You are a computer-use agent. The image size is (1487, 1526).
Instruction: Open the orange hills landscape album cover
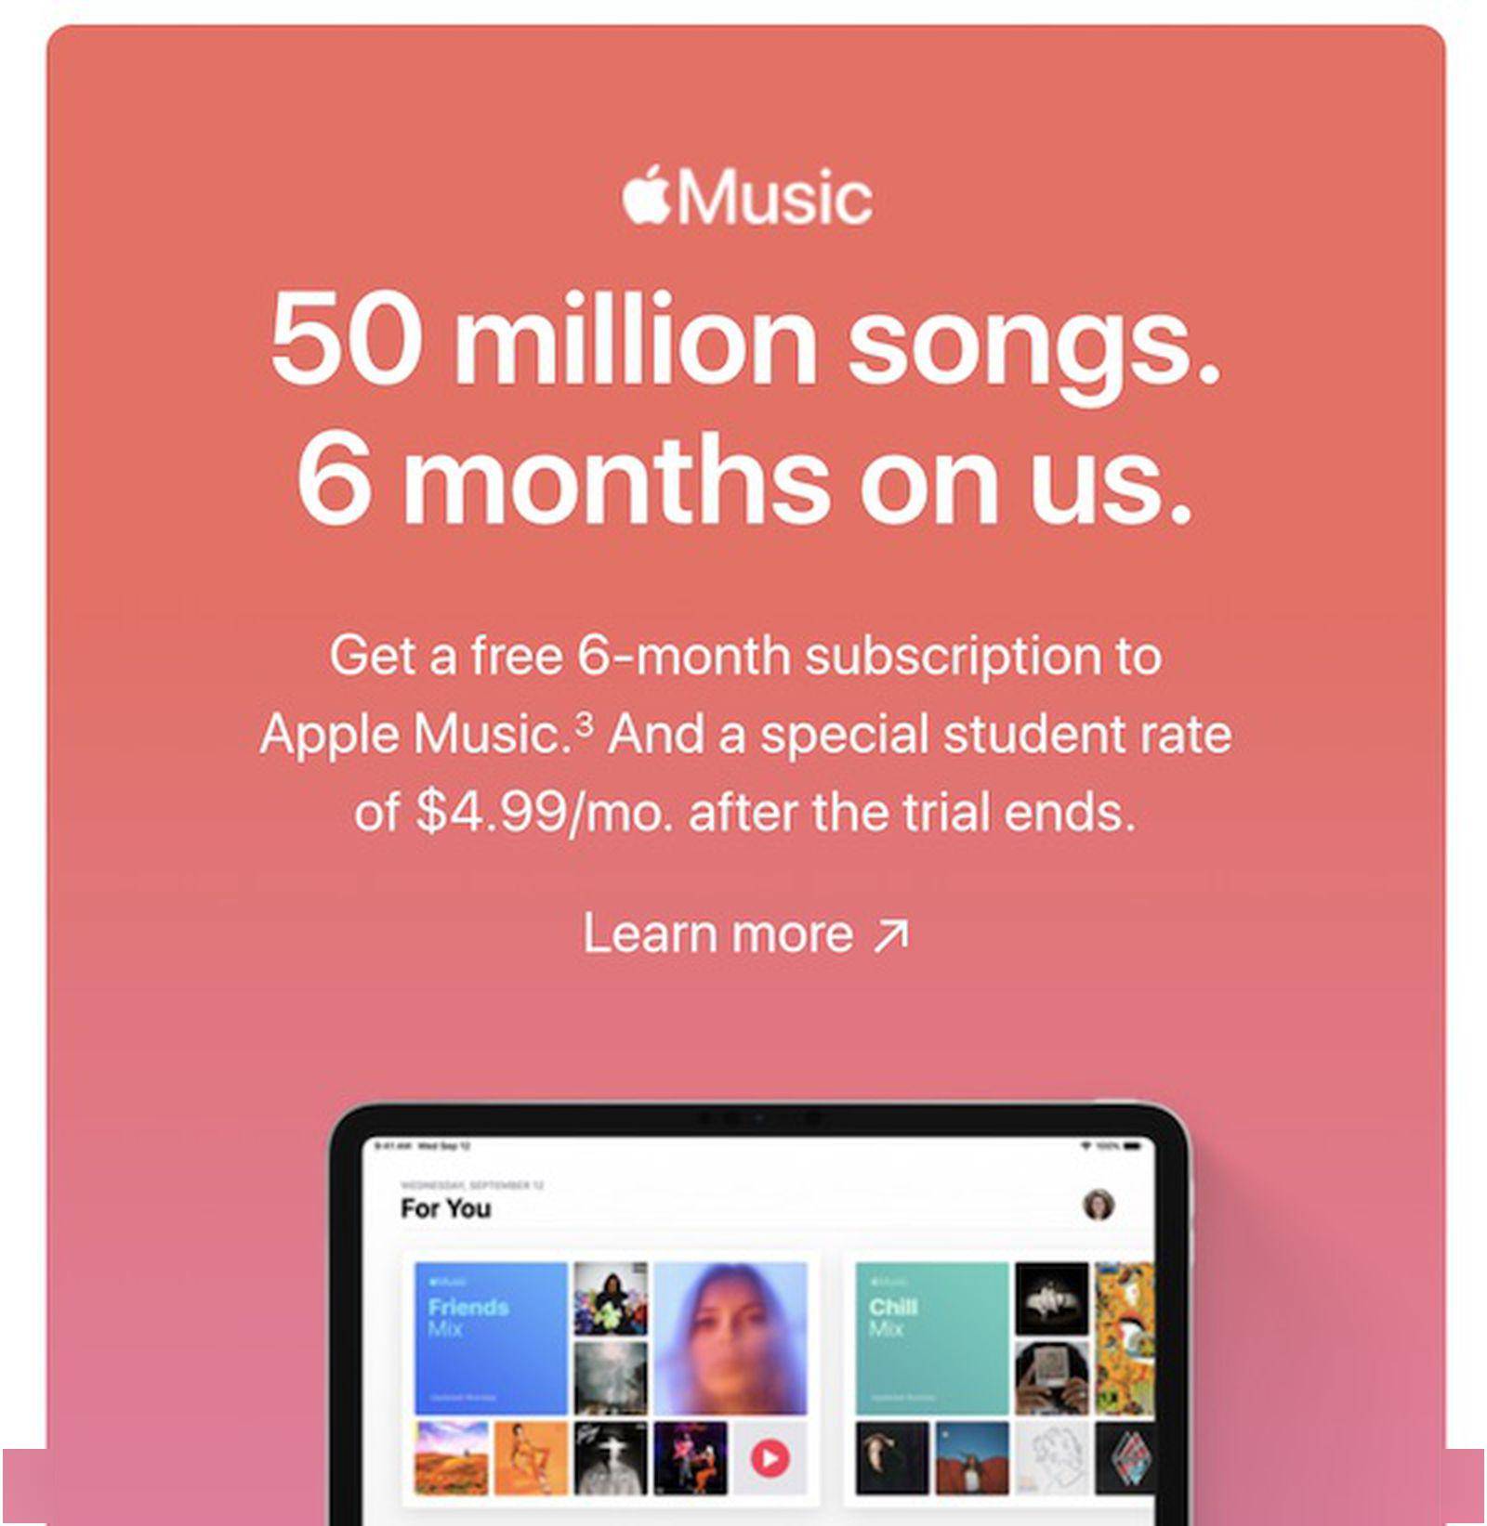[451, 1458]
